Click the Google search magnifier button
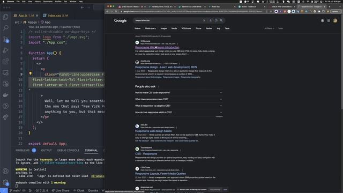343x193 pixels. pyautogui.click(x=221, y=20)
